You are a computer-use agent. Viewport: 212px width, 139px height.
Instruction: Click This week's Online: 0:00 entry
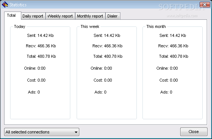(101, 68)
